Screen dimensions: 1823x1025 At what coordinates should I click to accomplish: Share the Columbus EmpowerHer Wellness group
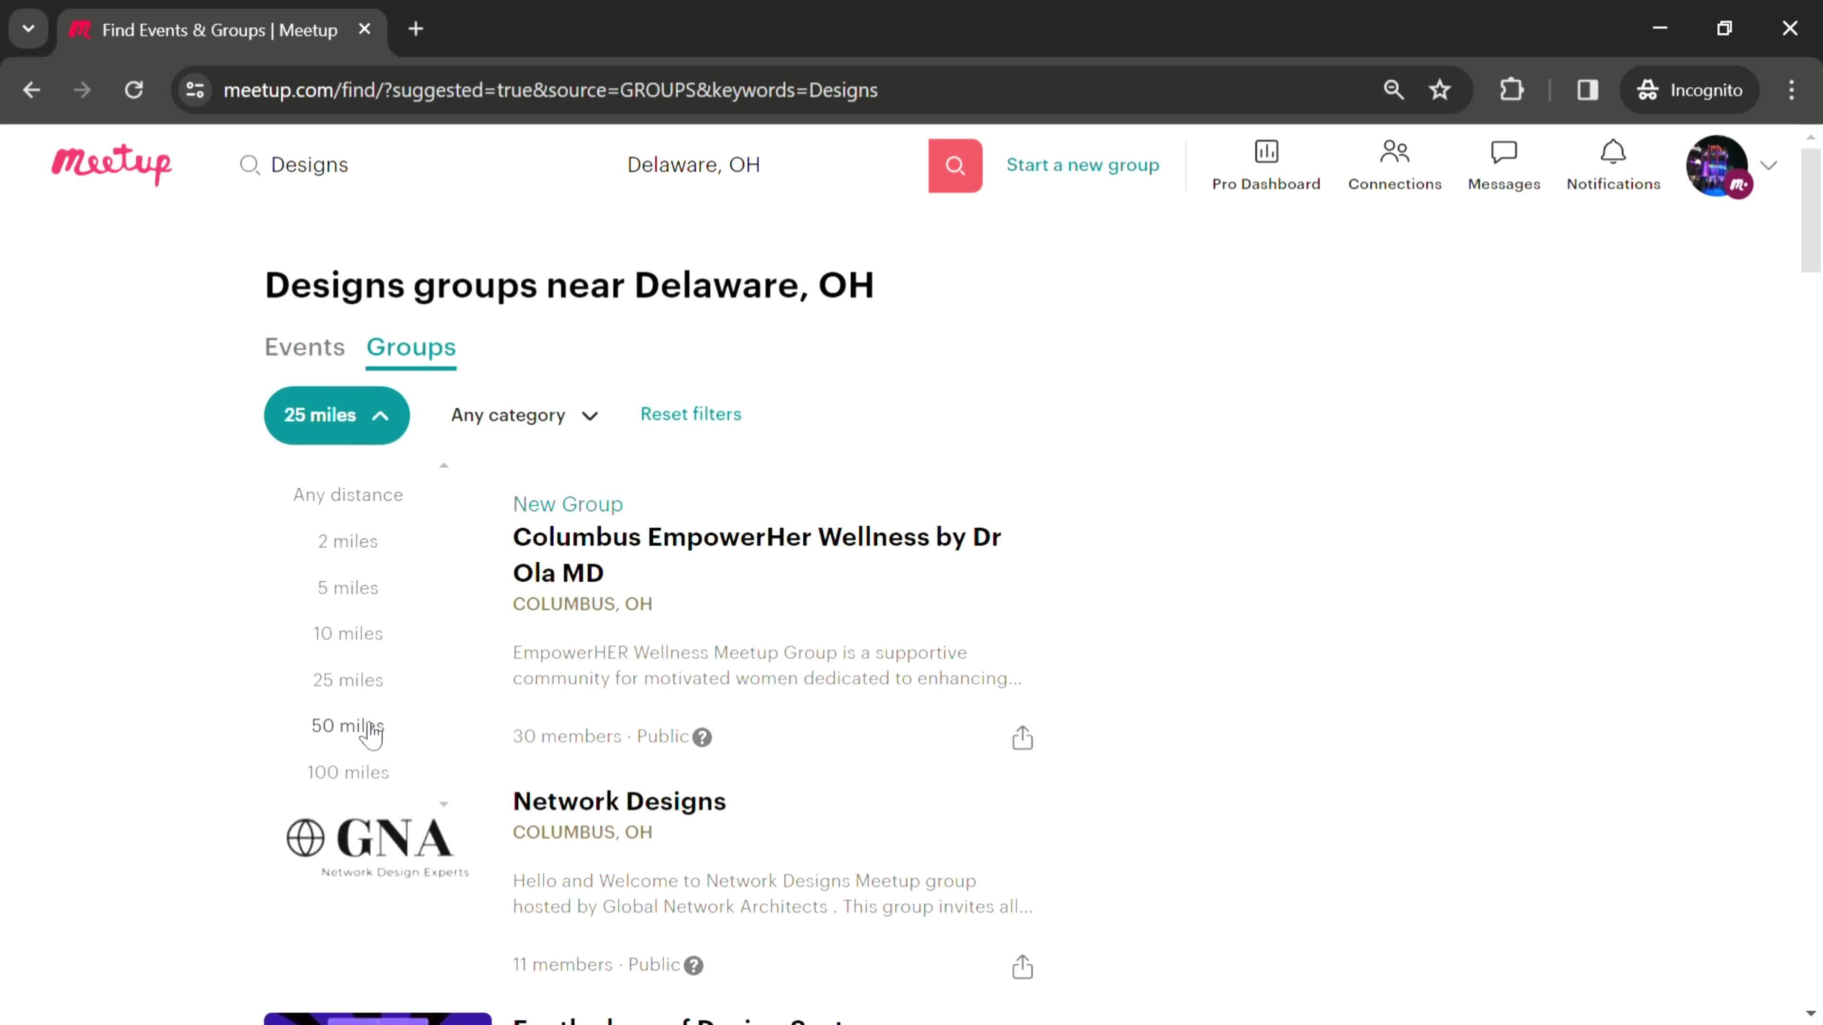1022,737
